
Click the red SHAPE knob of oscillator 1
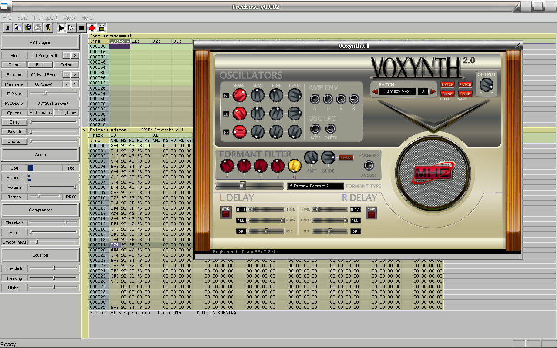(239, 95)
